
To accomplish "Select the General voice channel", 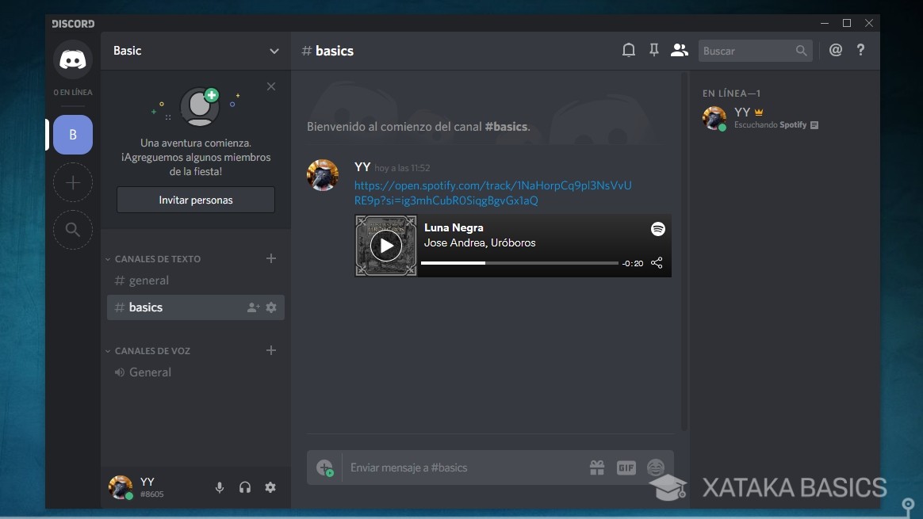I will point(151,372).
